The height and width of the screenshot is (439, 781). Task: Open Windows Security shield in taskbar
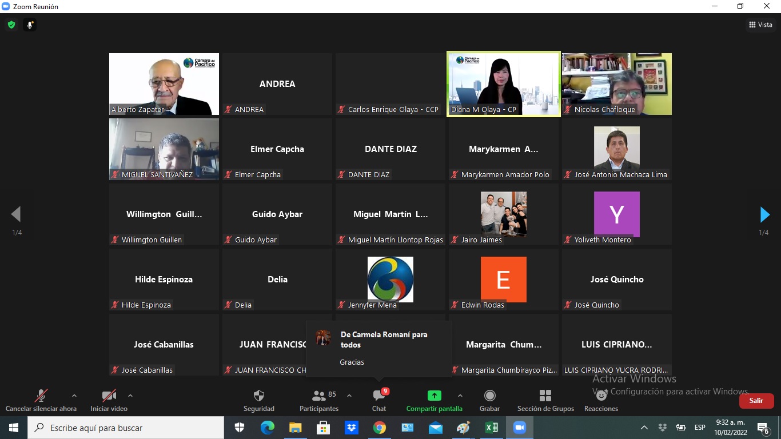coord(240,428)
